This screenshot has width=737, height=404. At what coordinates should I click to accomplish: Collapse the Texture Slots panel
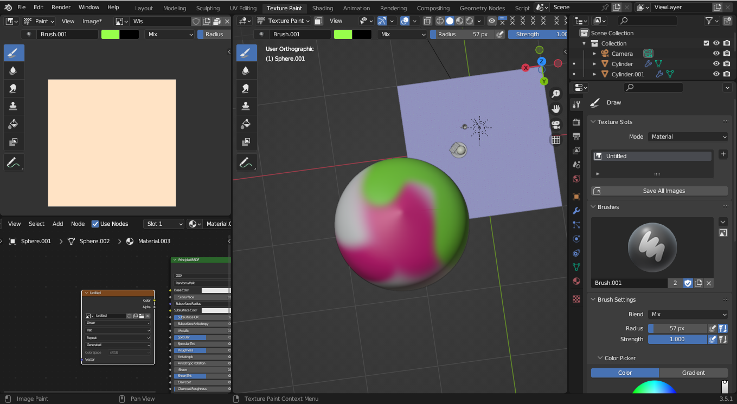coord(593,122)
